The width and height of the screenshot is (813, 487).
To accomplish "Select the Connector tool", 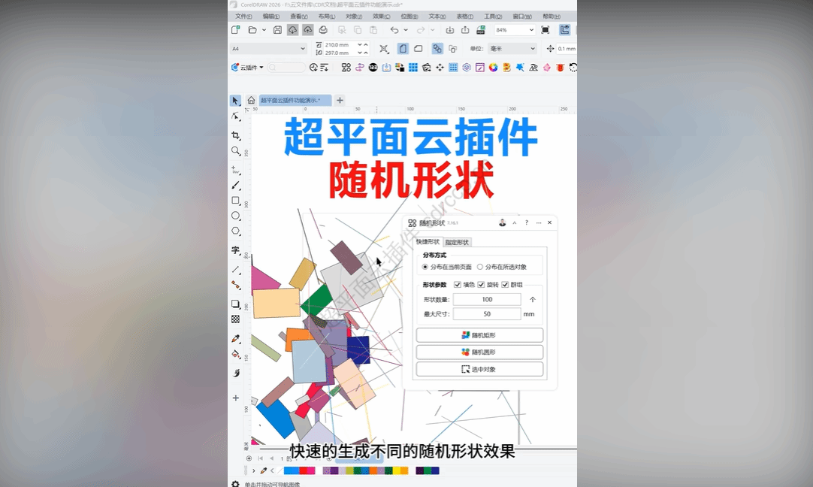I will pos(235,286).
